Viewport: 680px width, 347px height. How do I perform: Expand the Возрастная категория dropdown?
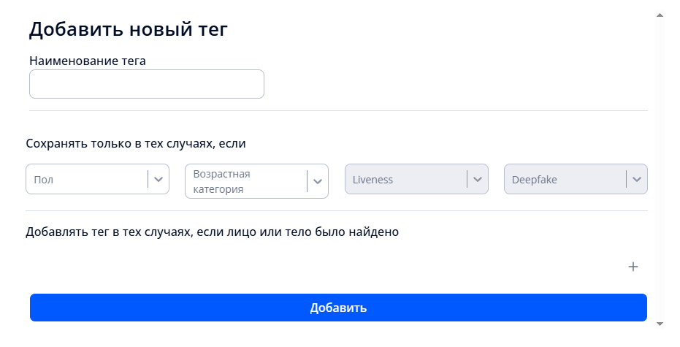coord(247,180)
